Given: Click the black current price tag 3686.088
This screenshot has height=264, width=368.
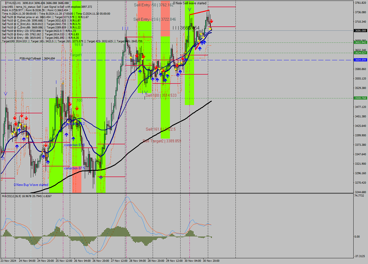Looking at the screenshot, I should coord(361,31).
